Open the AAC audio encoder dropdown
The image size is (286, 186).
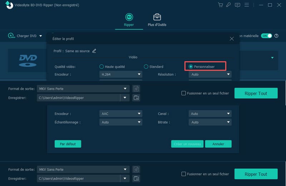(x=121, y=114)
